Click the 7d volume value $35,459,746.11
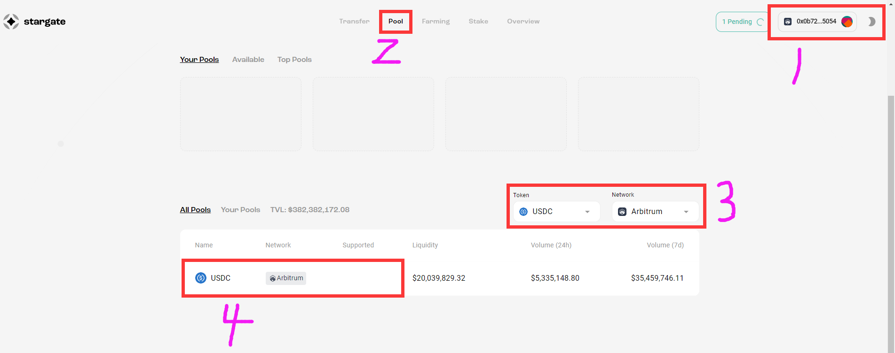895x353 pixels. tap(657, 278)
